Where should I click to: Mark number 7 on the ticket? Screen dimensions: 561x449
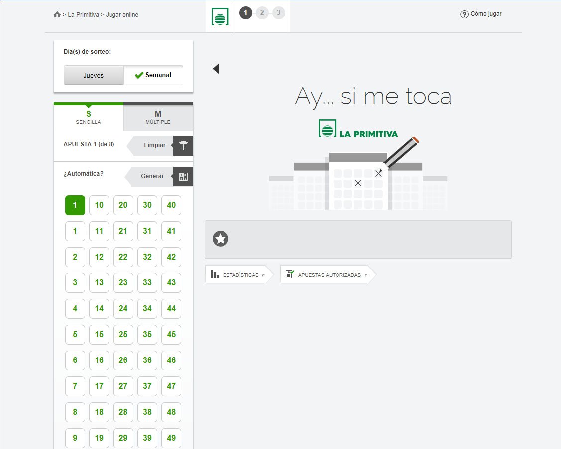[75, 386]
